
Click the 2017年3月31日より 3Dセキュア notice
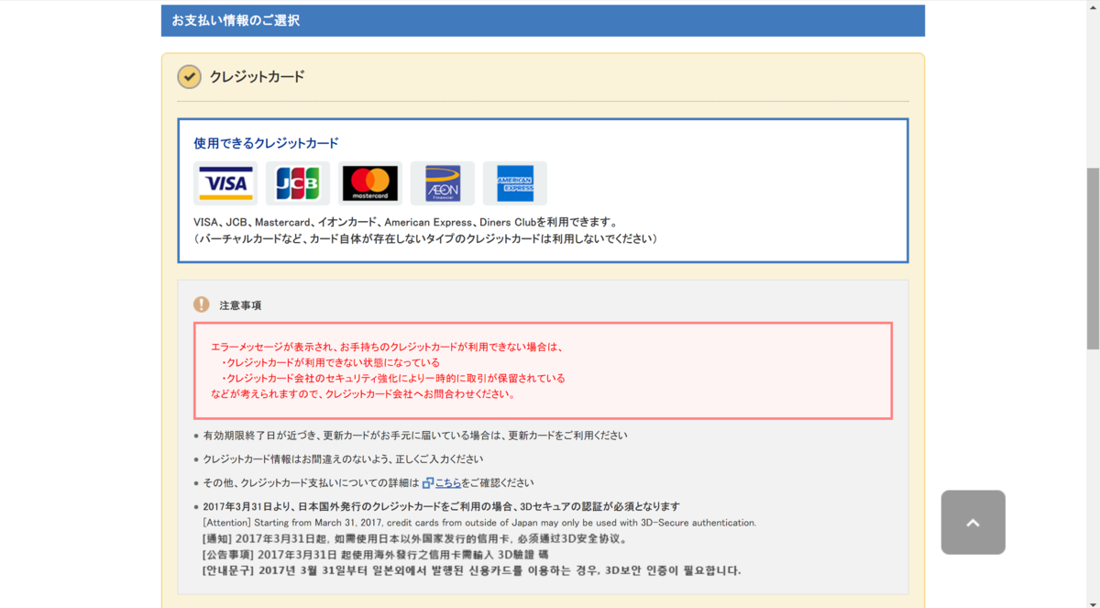coord(441,506)
